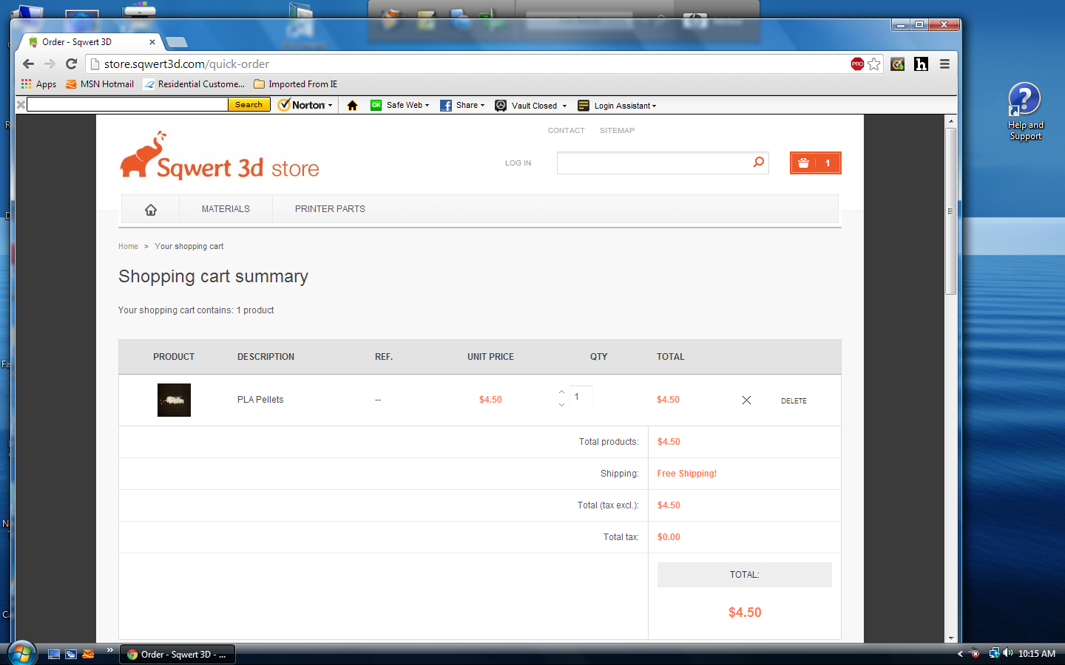Image resolution: width=1065 pixels, height=665 pixels.
Task: Click the PLA Pellets quantity field
Action: click(x=581, y=397)
